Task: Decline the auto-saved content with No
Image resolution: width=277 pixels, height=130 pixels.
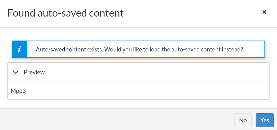Action: (x=243, y=120)
